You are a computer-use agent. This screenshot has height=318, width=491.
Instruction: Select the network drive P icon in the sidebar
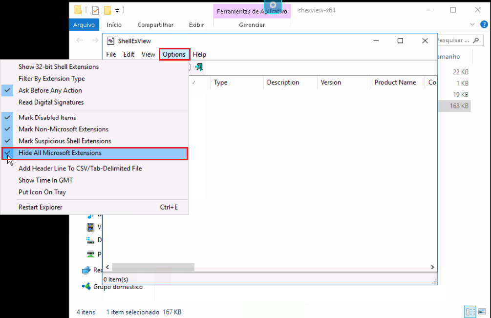pyautogui.click(x=90, y=254)
